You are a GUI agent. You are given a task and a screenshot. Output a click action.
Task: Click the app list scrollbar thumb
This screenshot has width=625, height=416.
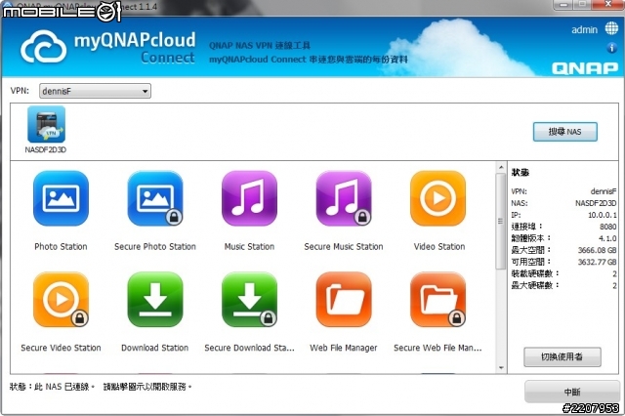point(501,221)
